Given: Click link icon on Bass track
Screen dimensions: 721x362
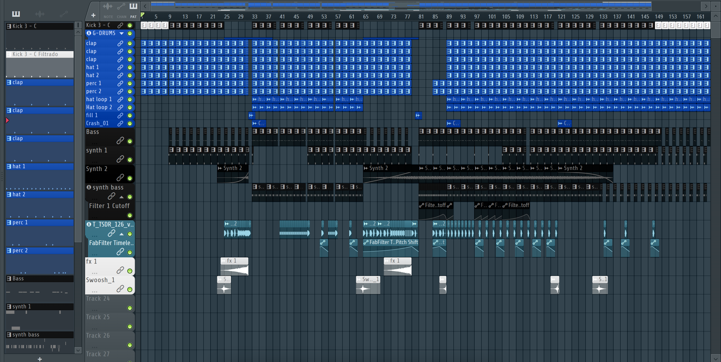Looking at the screenshot, I should [120, 140].
